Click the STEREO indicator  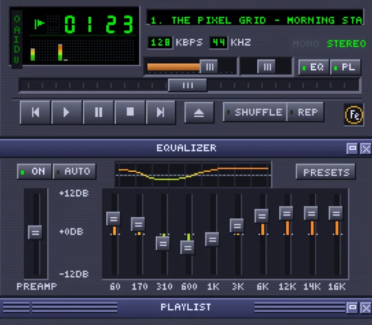346,44
